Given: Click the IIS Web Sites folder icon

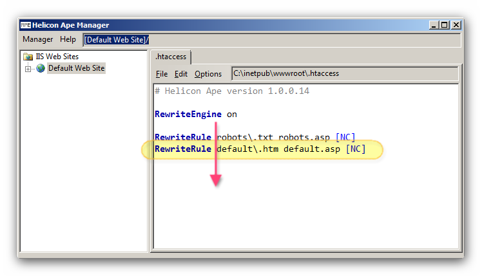Looking at the screenshot, I should tap(28, 57).
